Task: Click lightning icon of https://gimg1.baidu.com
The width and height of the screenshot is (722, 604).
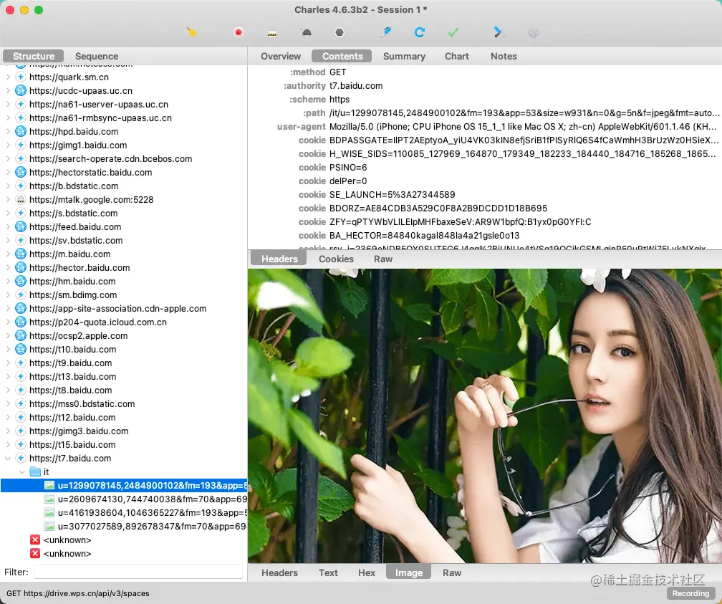Action: [21, 145]
